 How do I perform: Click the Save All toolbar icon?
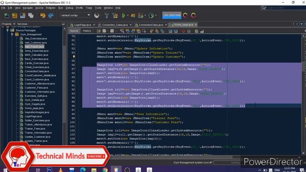point(31,15)
